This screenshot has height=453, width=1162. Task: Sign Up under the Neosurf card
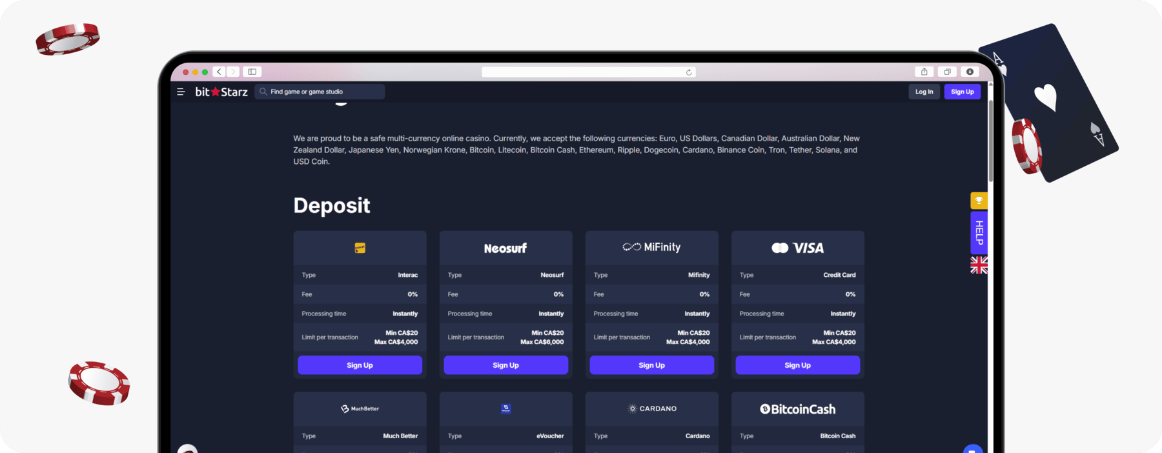coord(505,365)
